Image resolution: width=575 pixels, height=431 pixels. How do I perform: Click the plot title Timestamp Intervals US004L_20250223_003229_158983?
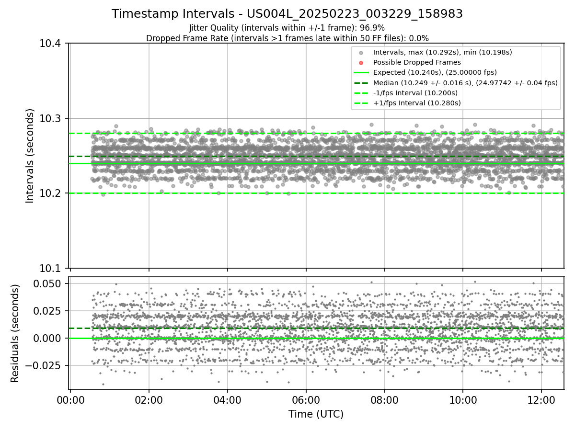click(287, 14)
